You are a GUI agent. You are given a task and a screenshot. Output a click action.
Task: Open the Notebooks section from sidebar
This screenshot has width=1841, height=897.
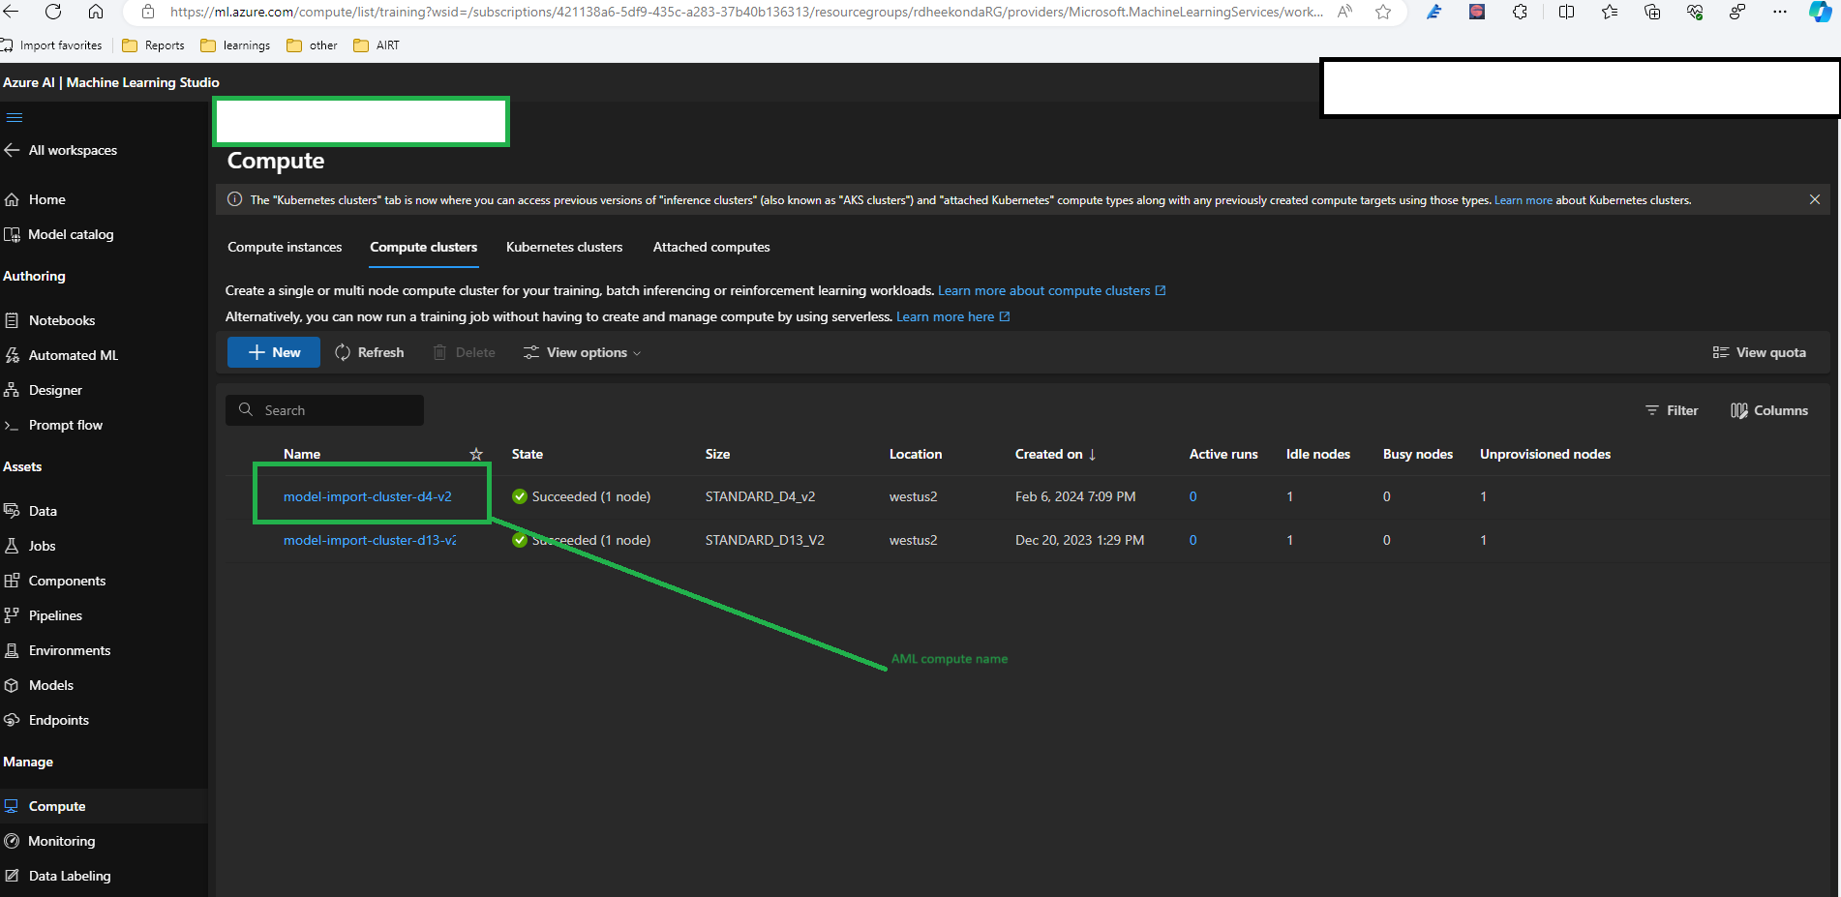tap(62, 319)
